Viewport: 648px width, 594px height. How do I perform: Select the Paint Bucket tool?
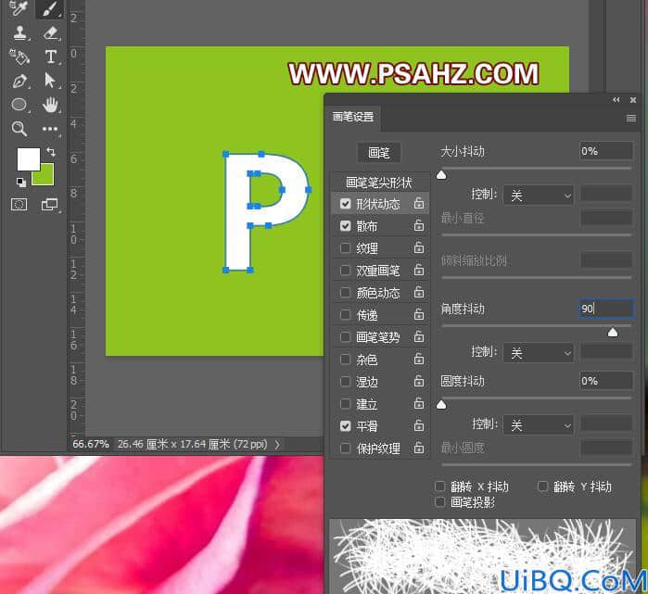point(19,57)
